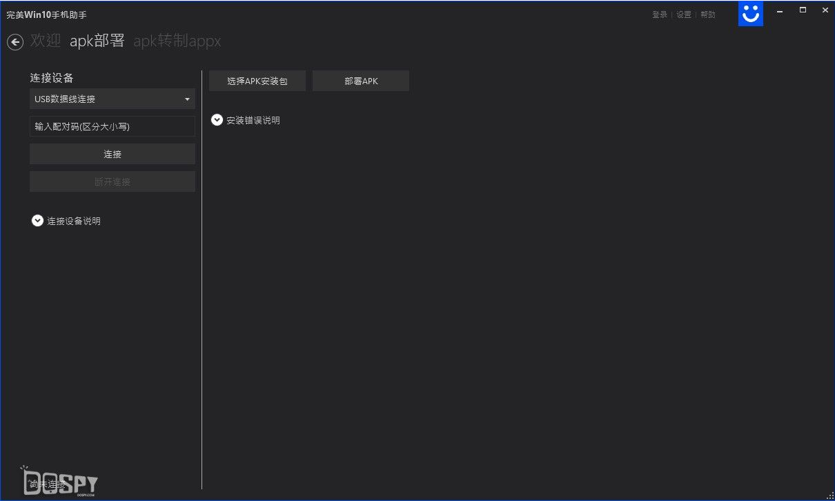This screenshot has width=835, height=501.
Task: Select the apk部署 tab
Action: (x=97, y=41)
